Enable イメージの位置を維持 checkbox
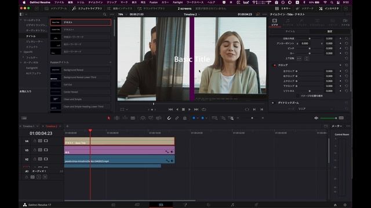Screen dimensions: 371x208 (x=297, y=96)
